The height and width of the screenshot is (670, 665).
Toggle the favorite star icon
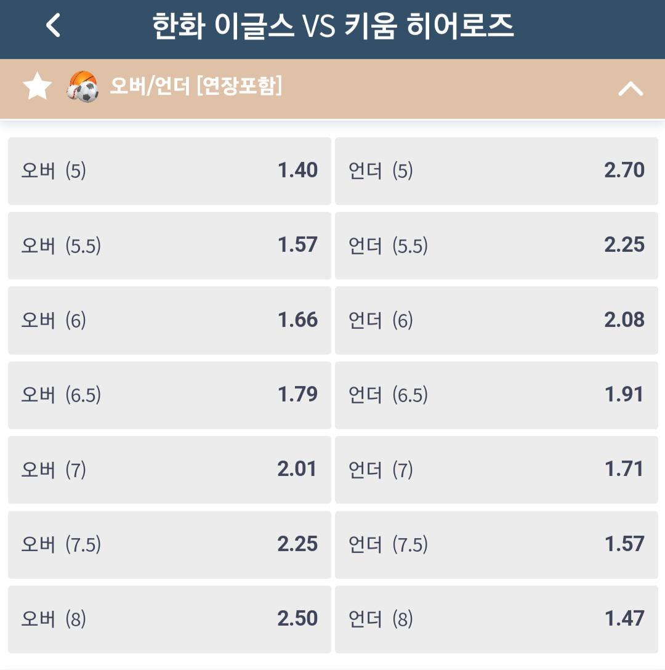pos(37,86)
